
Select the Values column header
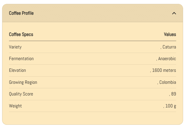(x=170, y=34)
